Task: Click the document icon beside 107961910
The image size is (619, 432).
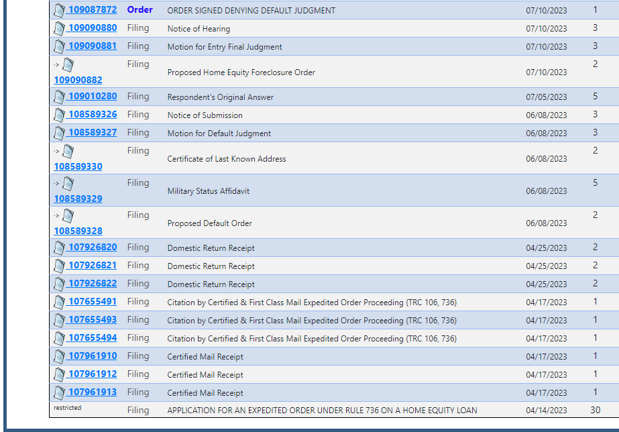Action: tap(59, 357)
